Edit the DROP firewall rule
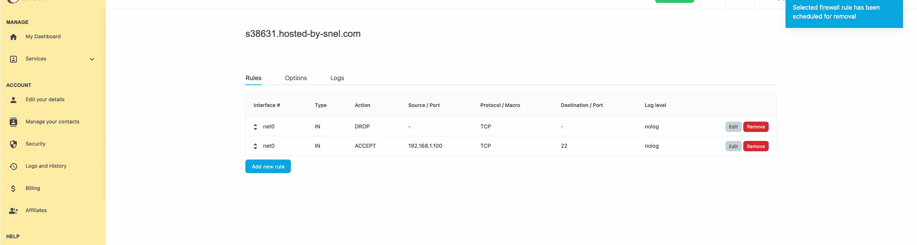The height and width of the screenshot is (245, 917). [733, 127]
